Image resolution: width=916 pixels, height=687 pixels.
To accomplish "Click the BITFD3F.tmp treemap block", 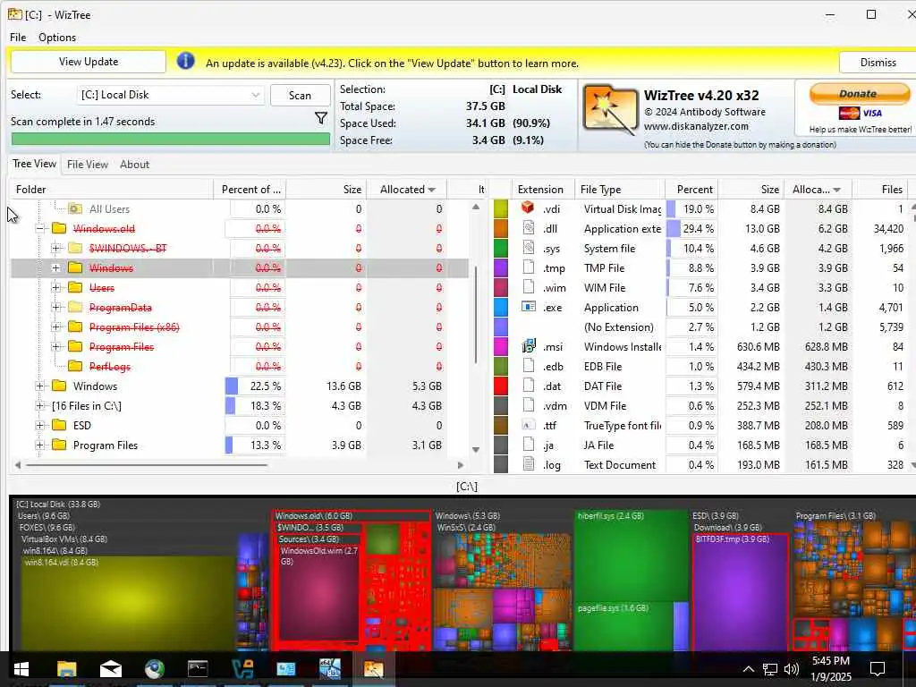I will (x=740, y=591).
